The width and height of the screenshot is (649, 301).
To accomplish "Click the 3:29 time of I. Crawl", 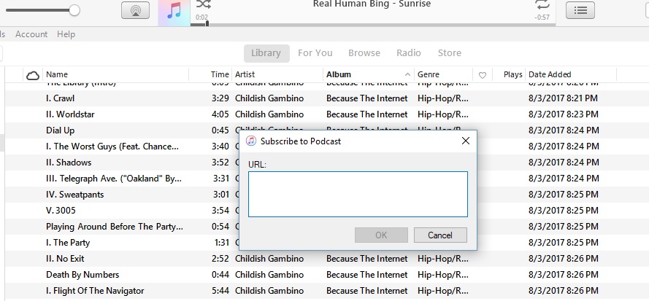I will 220,98.
